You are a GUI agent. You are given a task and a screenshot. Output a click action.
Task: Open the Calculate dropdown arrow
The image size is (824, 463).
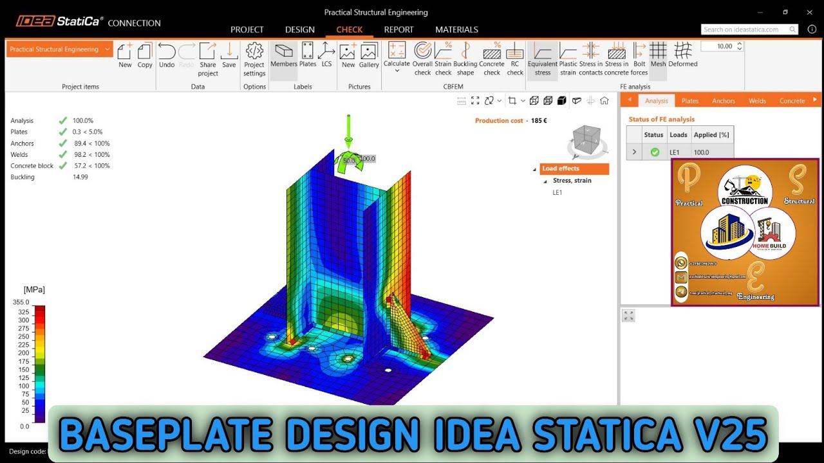(x=397, y=71)
